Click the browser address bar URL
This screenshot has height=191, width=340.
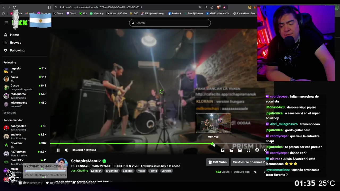101,7
